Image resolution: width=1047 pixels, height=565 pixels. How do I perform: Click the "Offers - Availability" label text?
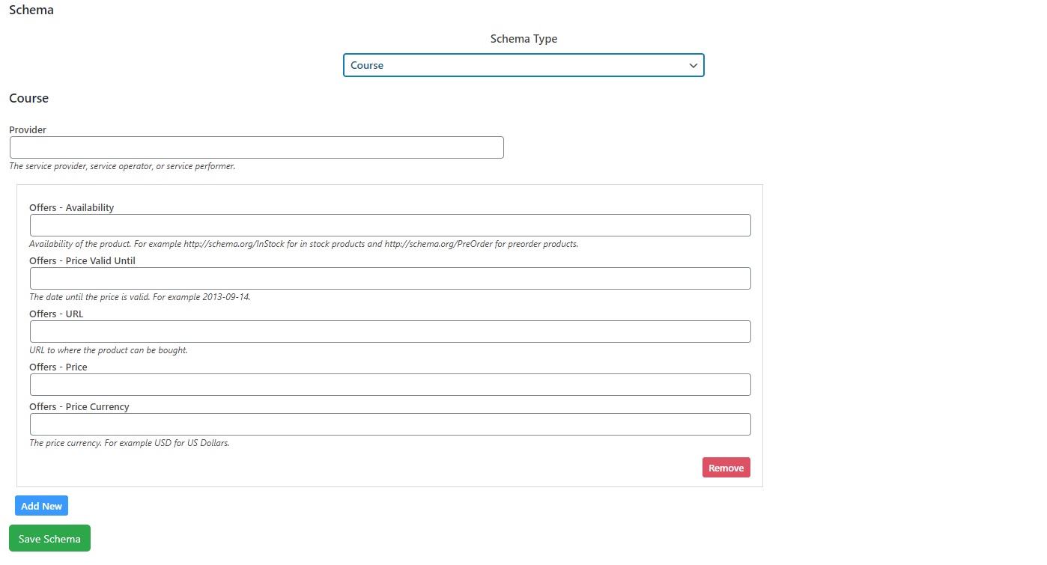coord(71,207)
